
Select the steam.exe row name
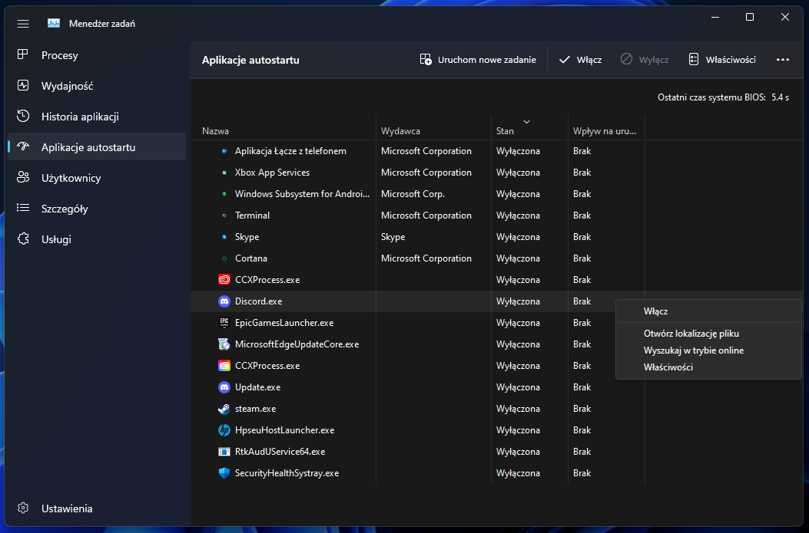pos(255,409)
